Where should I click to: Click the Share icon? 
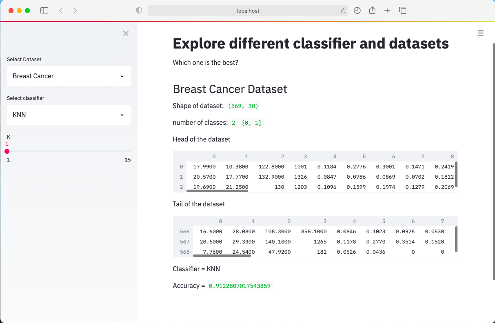(x=372, y=10)
